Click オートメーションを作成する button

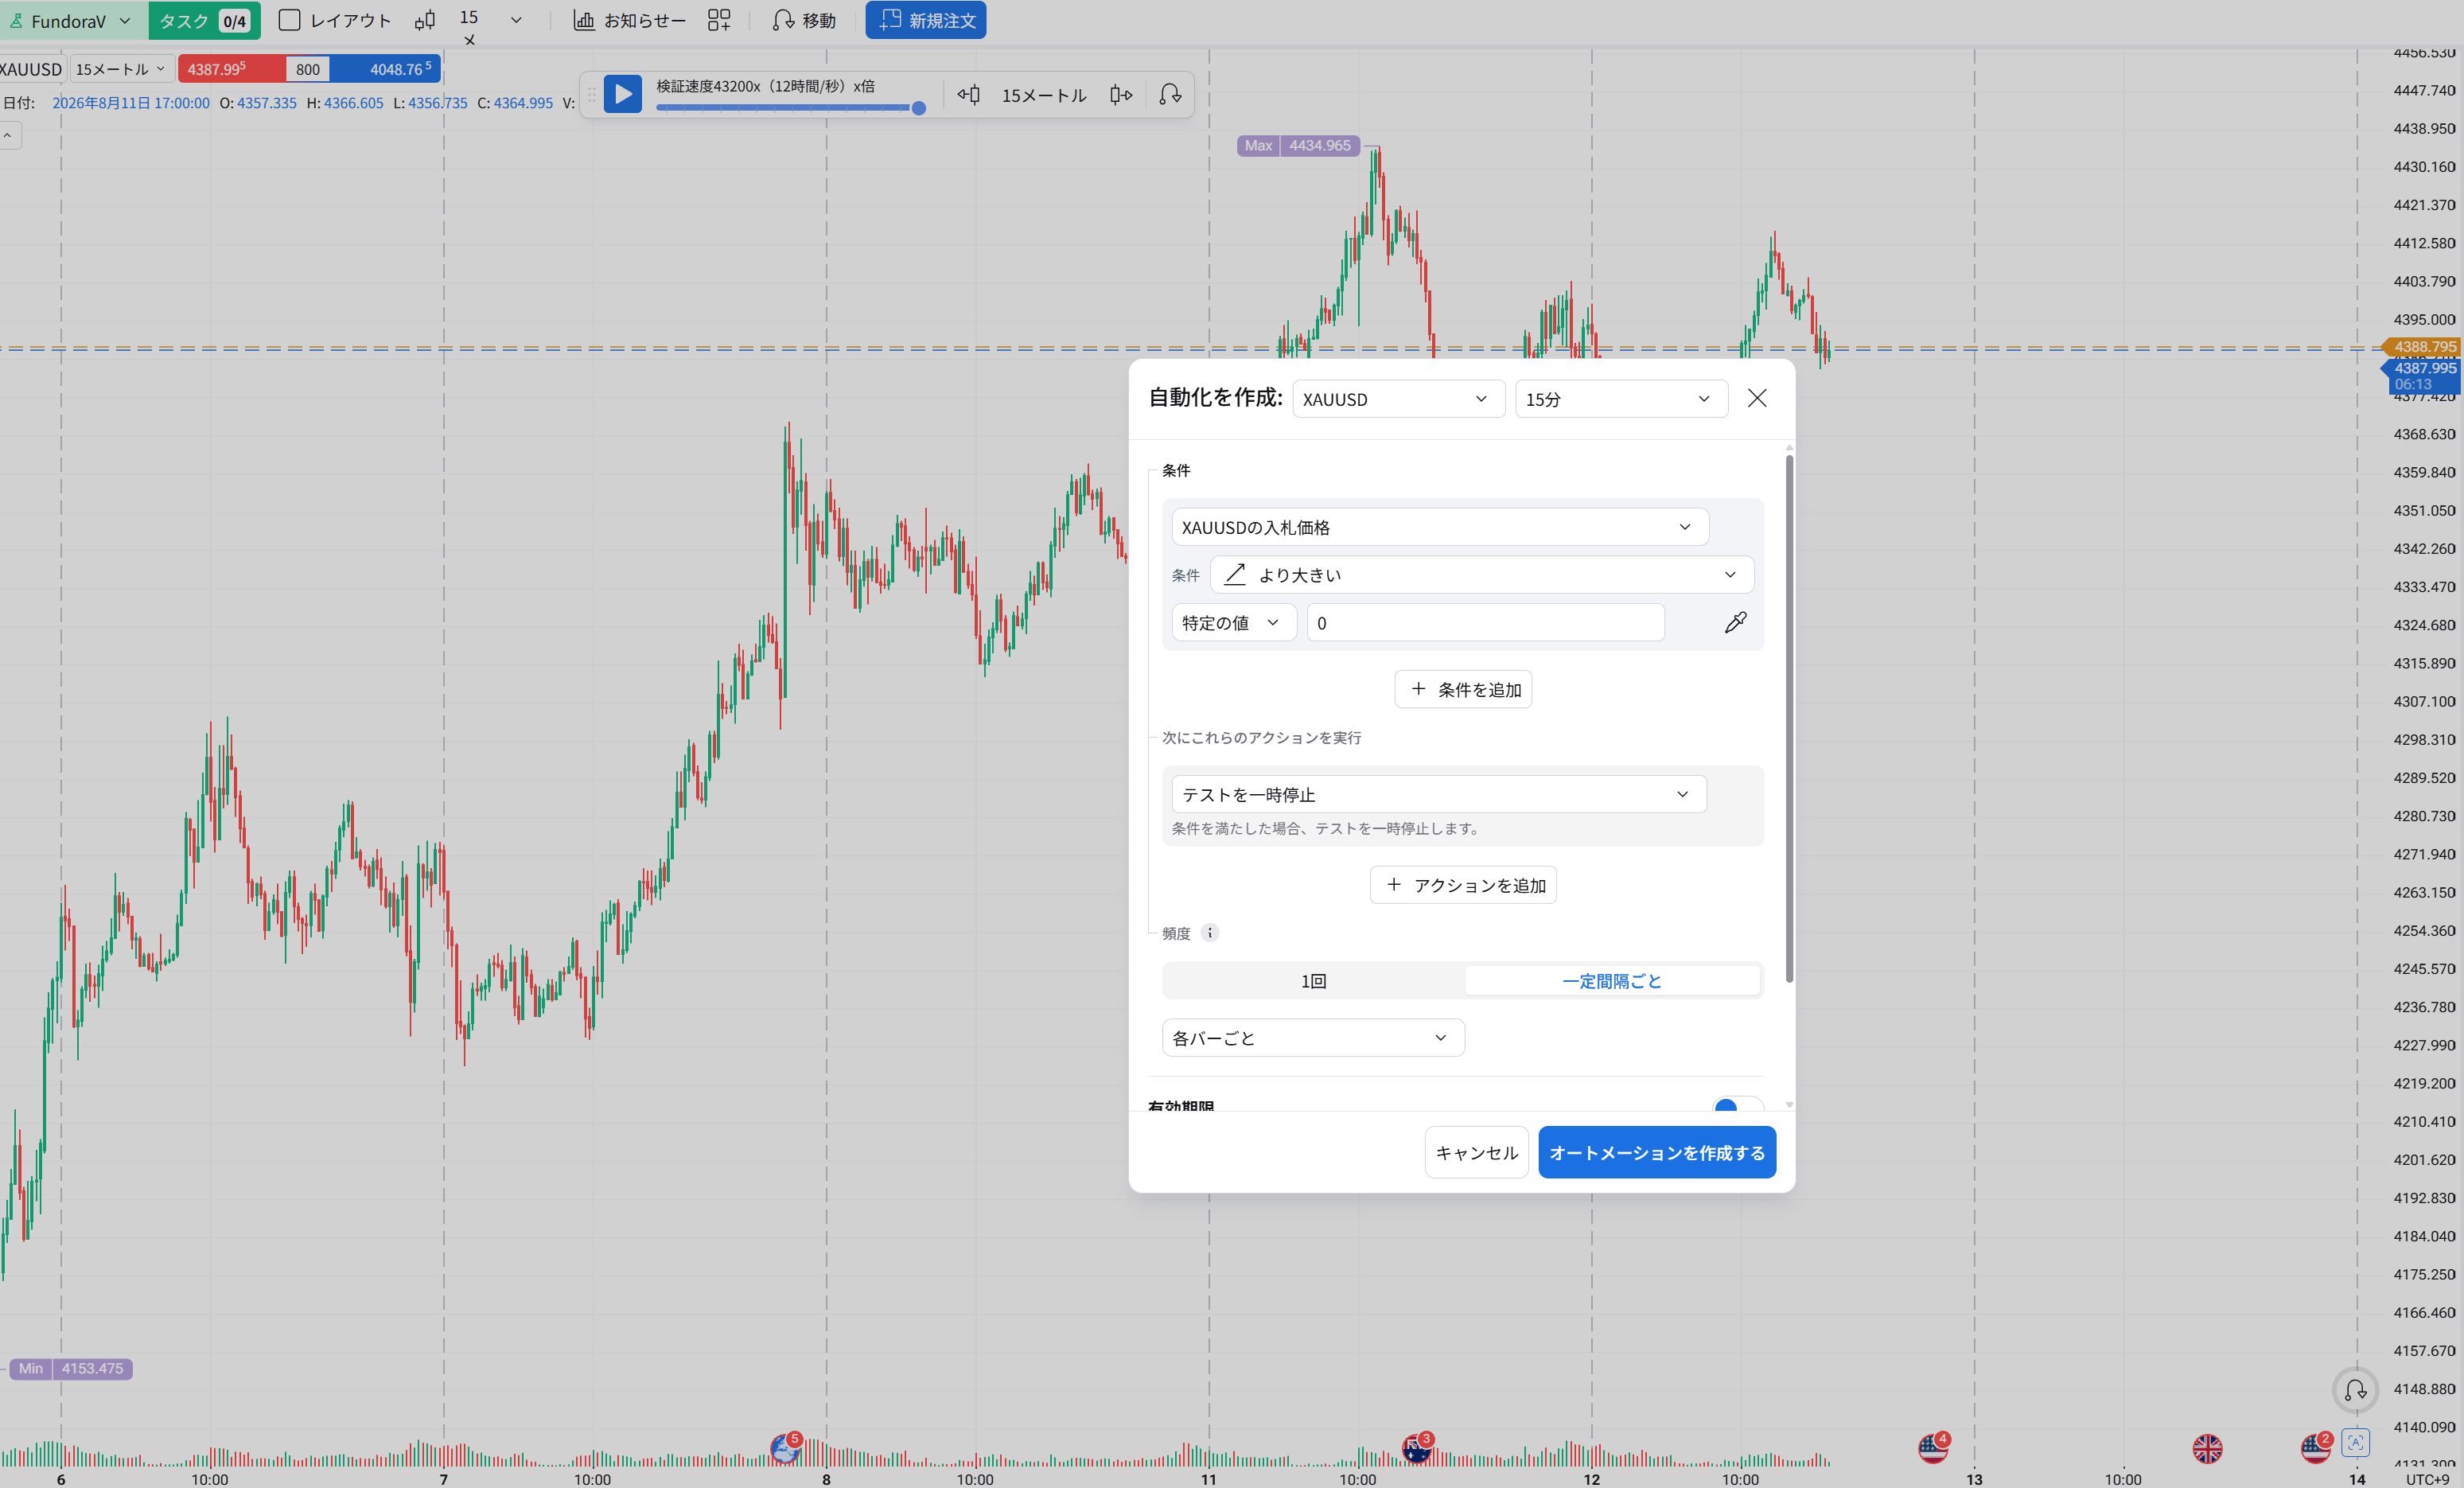1656,1152
